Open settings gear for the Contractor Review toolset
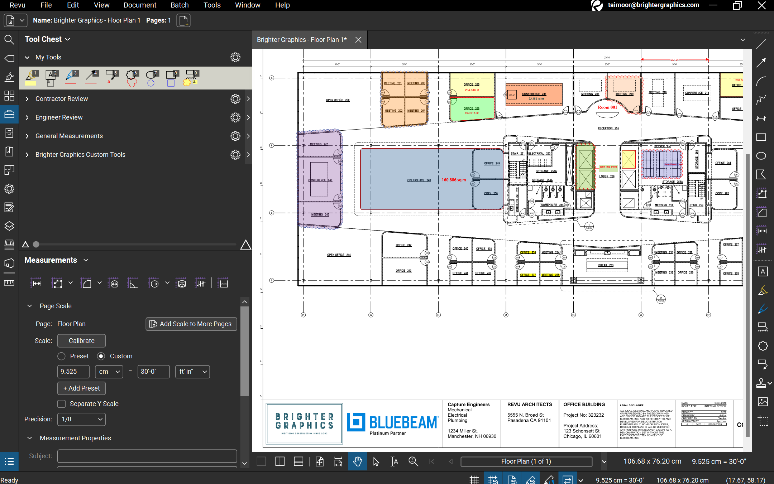Image resolution: width=774 pixels, height=484 pixels. pos(235,99)
